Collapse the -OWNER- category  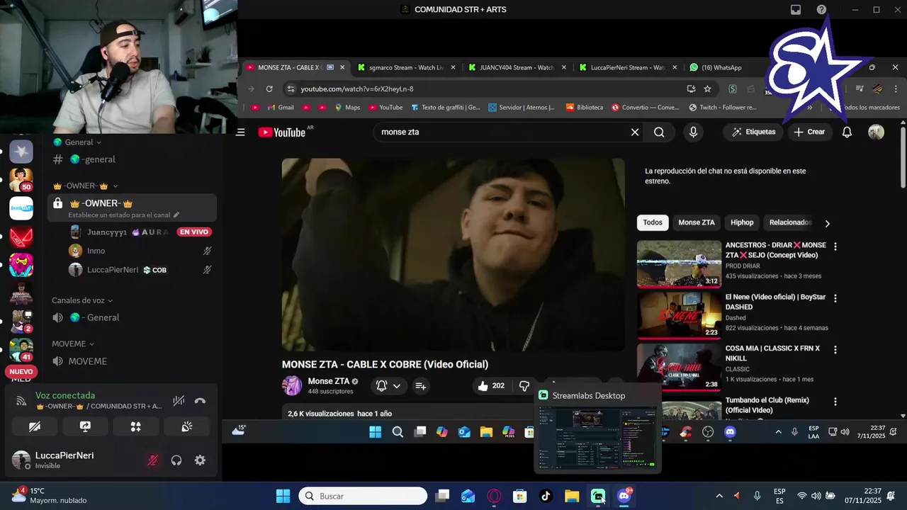tap(85, 186)
